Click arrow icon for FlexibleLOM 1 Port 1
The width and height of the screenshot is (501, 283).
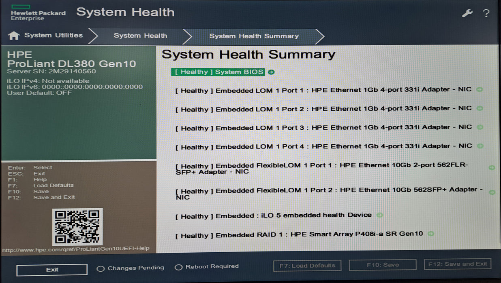492,167
